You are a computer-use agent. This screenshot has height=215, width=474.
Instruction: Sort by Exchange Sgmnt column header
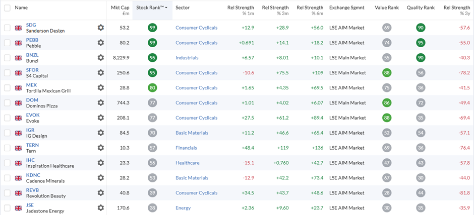point(347,8)
